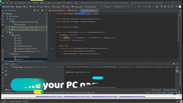Click Collapse All icon in Project panel
The height and width of the screenshot is (103, 183).
point(38,10)
